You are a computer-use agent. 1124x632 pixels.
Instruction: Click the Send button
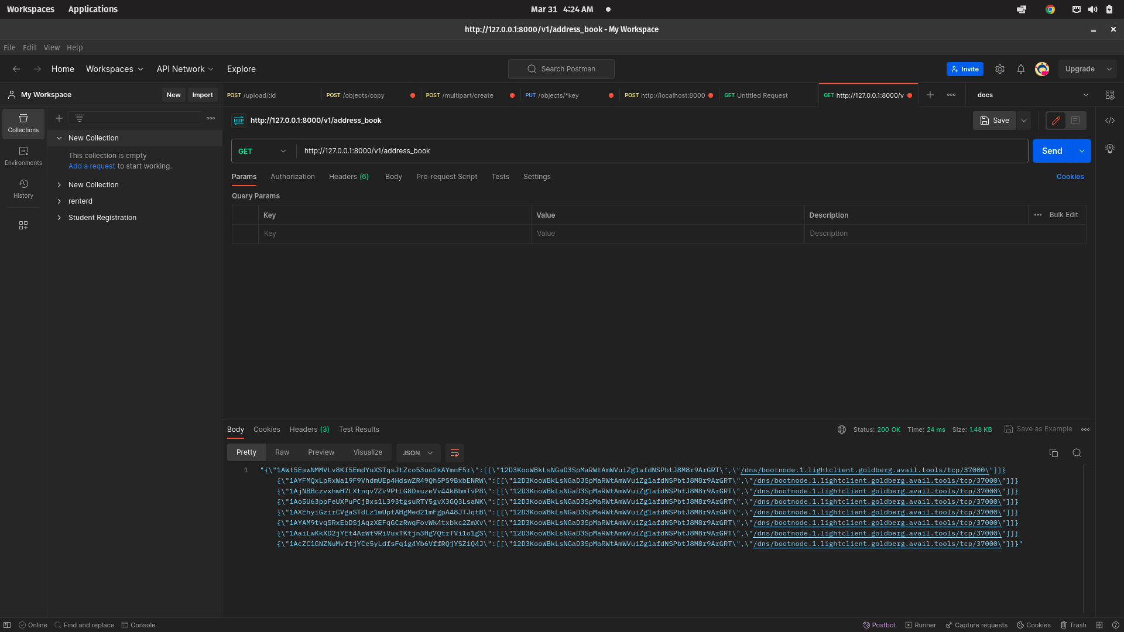1051,151
